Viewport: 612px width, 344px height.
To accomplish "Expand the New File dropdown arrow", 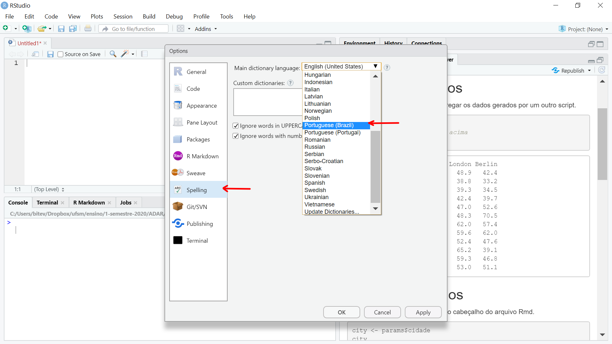I will coord(16,29).
